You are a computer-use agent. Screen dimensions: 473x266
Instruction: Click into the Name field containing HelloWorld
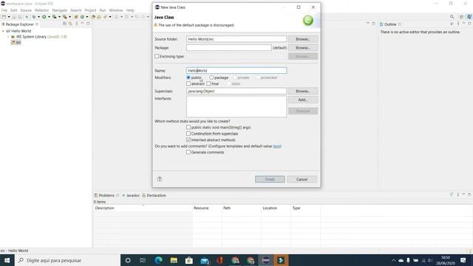(236, 71)
